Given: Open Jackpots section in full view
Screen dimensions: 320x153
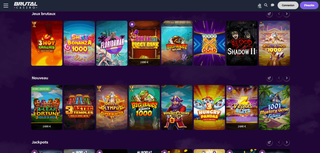Looking at the screenshot, I should click(x=269, y=142).
